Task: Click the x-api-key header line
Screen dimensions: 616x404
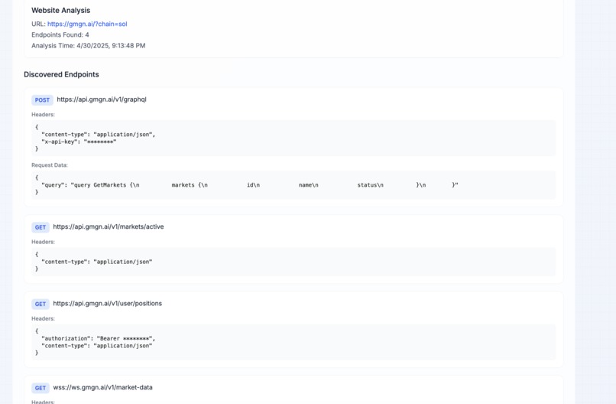Action: click(x=79, y=142)
